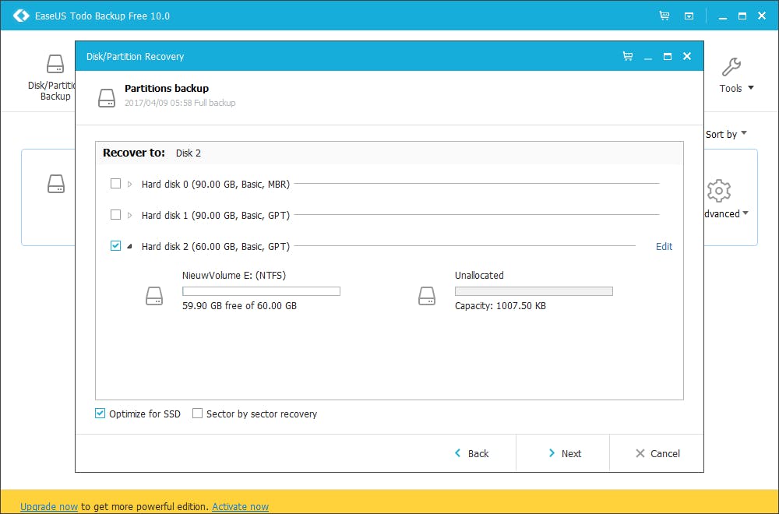Select the Disk/Partition Backup icon in the main toolbar

(x=55, y=65)
